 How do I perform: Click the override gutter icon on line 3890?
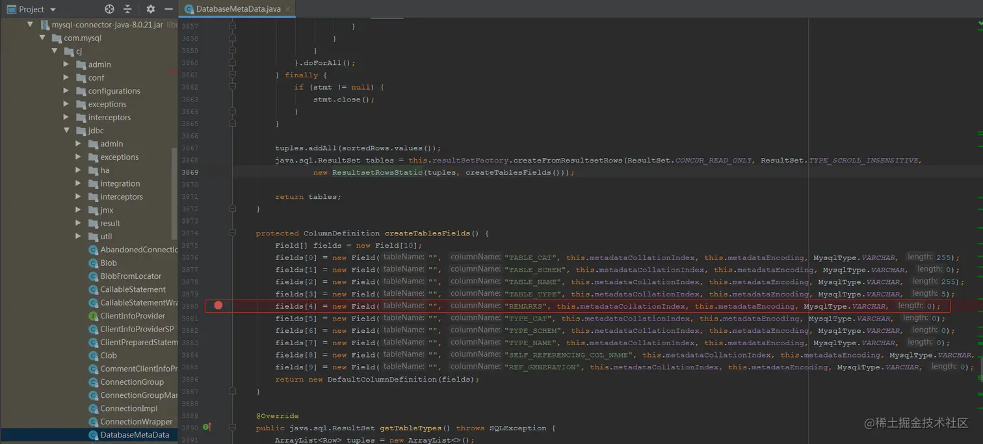tap(207, 427)
